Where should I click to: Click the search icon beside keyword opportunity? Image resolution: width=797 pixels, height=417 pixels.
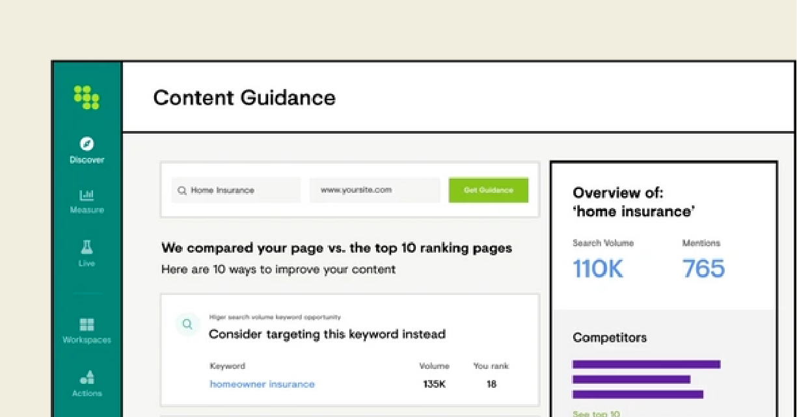point(187,324)
